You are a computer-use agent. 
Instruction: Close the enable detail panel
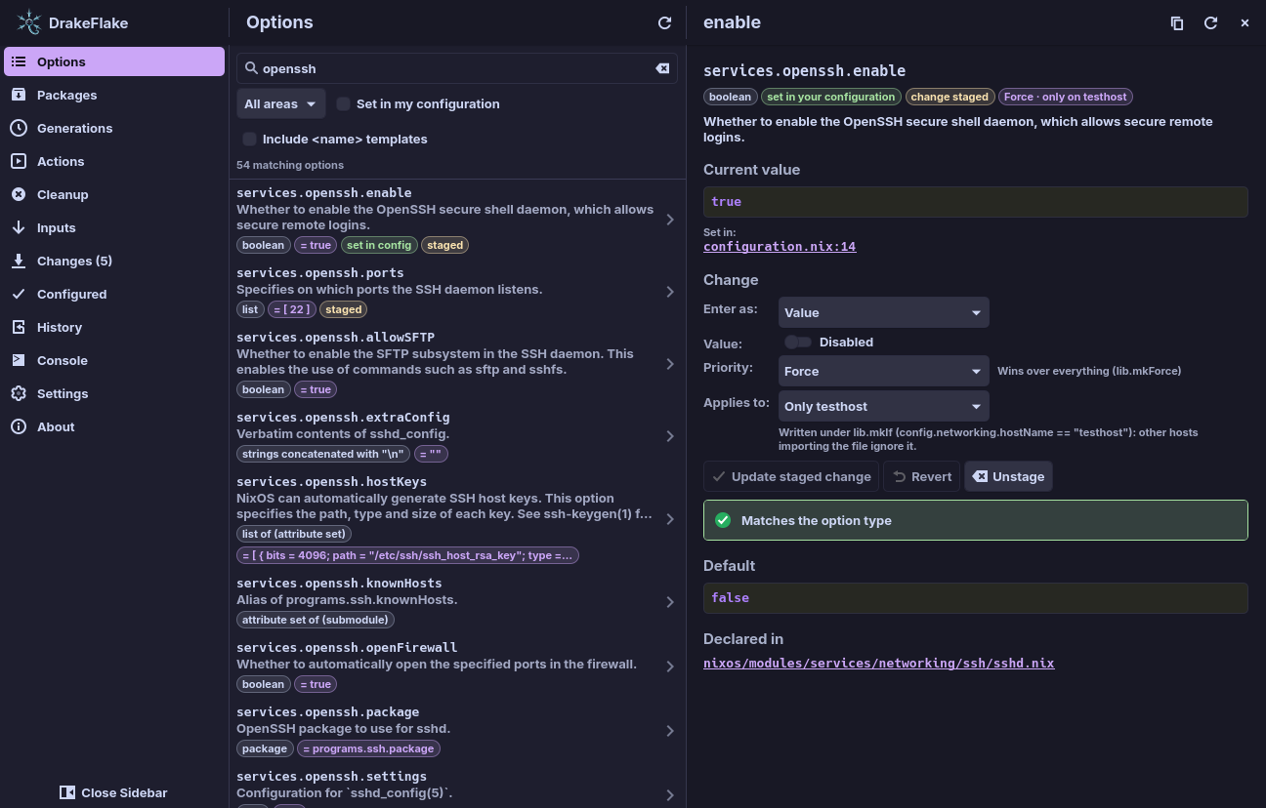click(x=1245, y=22)
